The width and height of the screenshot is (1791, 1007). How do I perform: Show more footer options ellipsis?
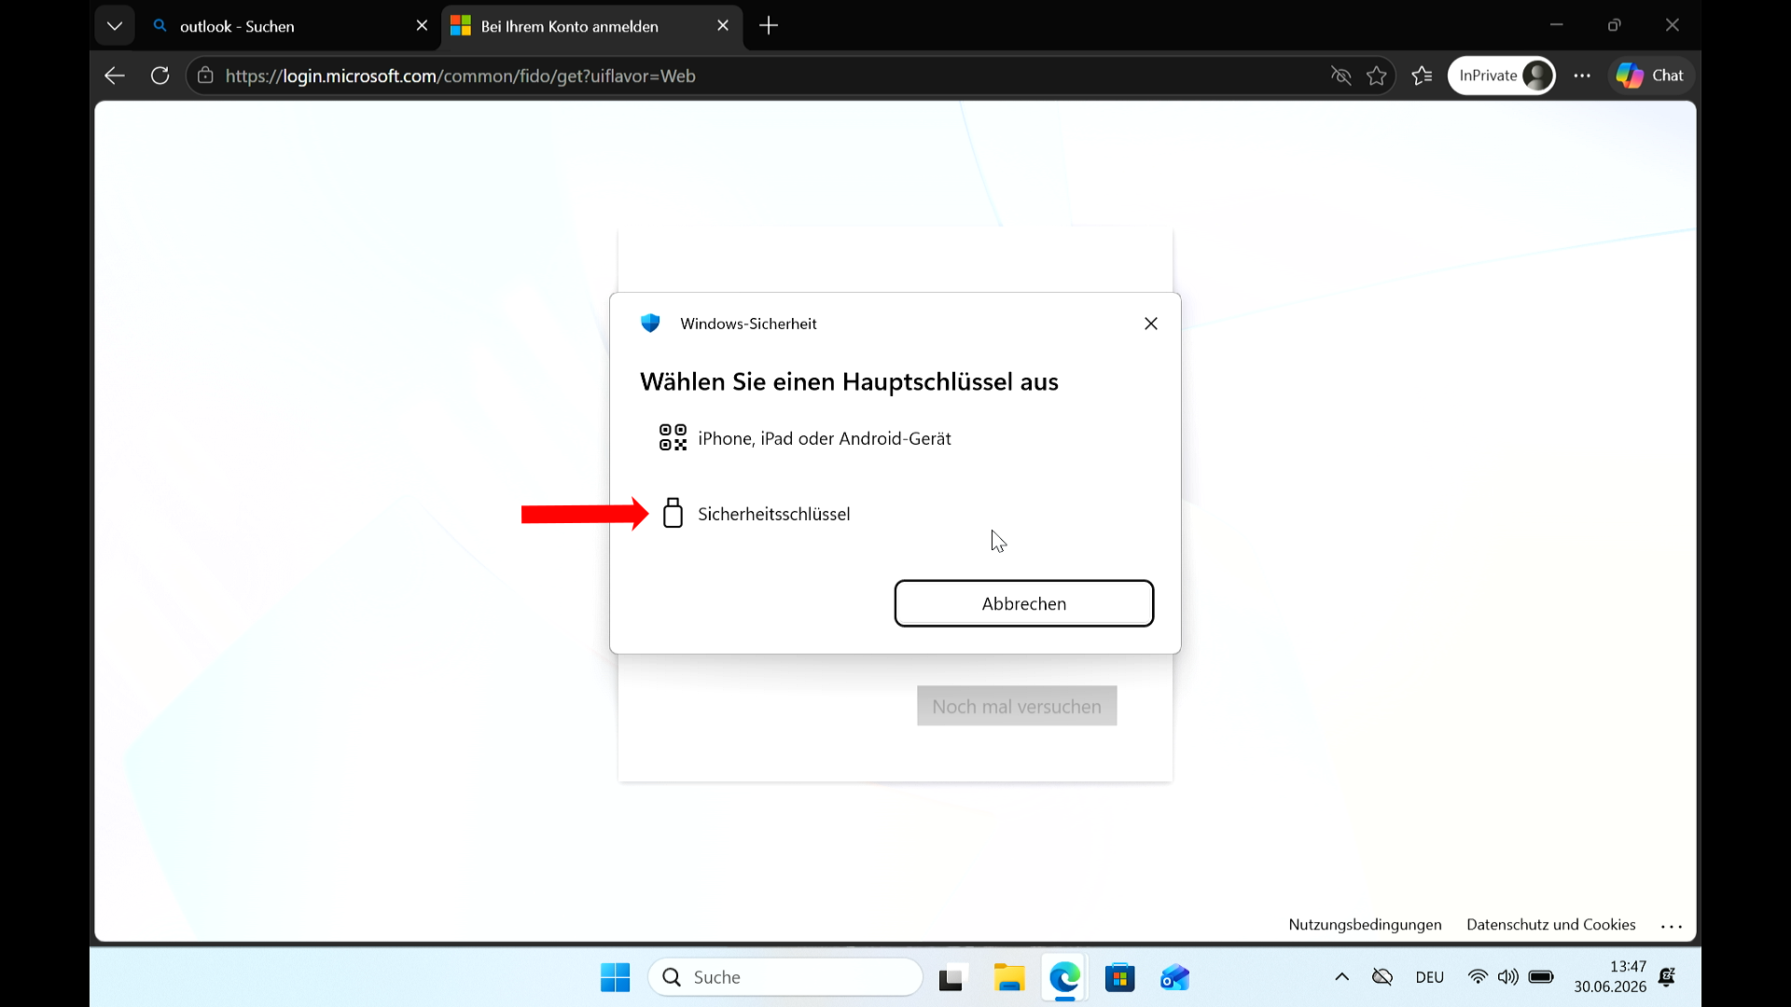[1672, 926]
